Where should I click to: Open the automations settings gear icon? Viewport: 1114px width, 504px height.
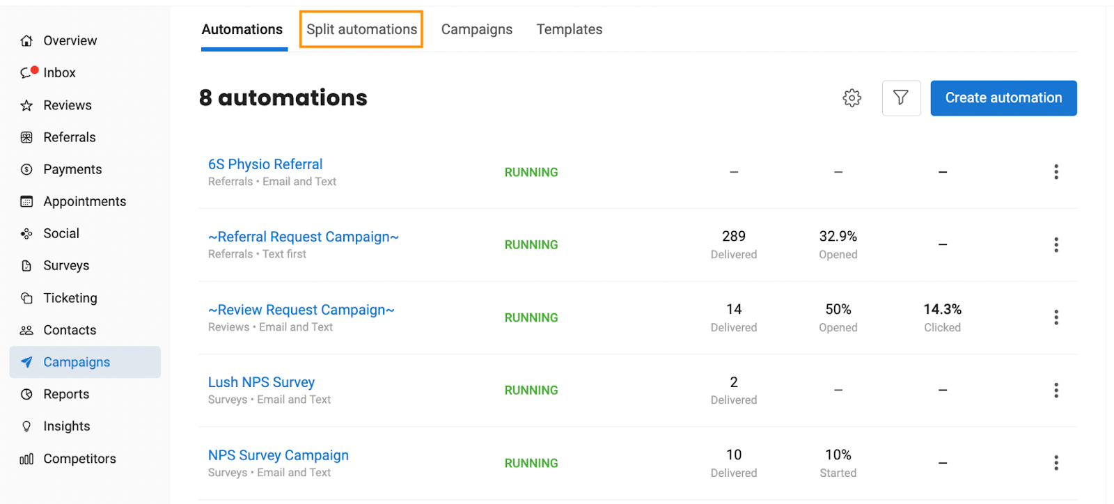(852, 98)
